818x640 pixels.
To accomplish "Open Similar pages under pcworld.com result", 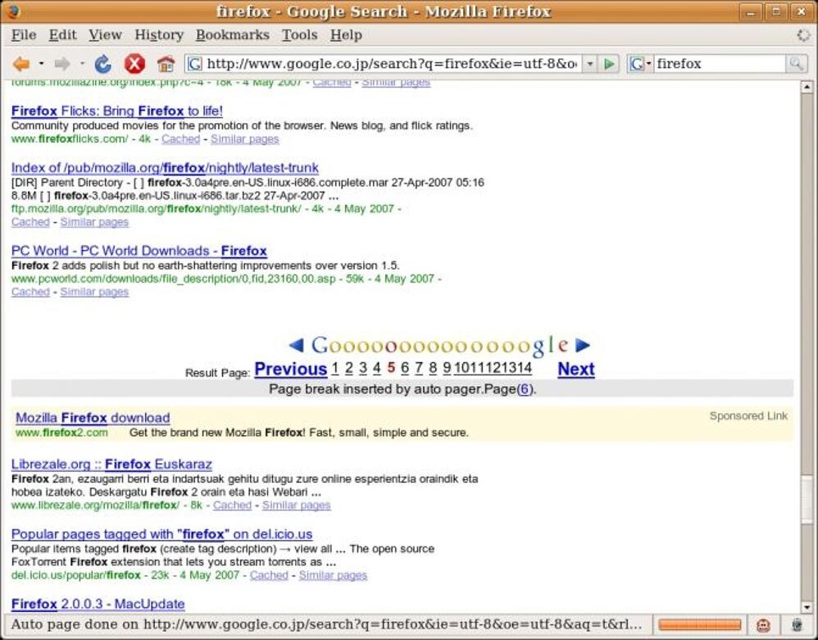I will 94,292.
